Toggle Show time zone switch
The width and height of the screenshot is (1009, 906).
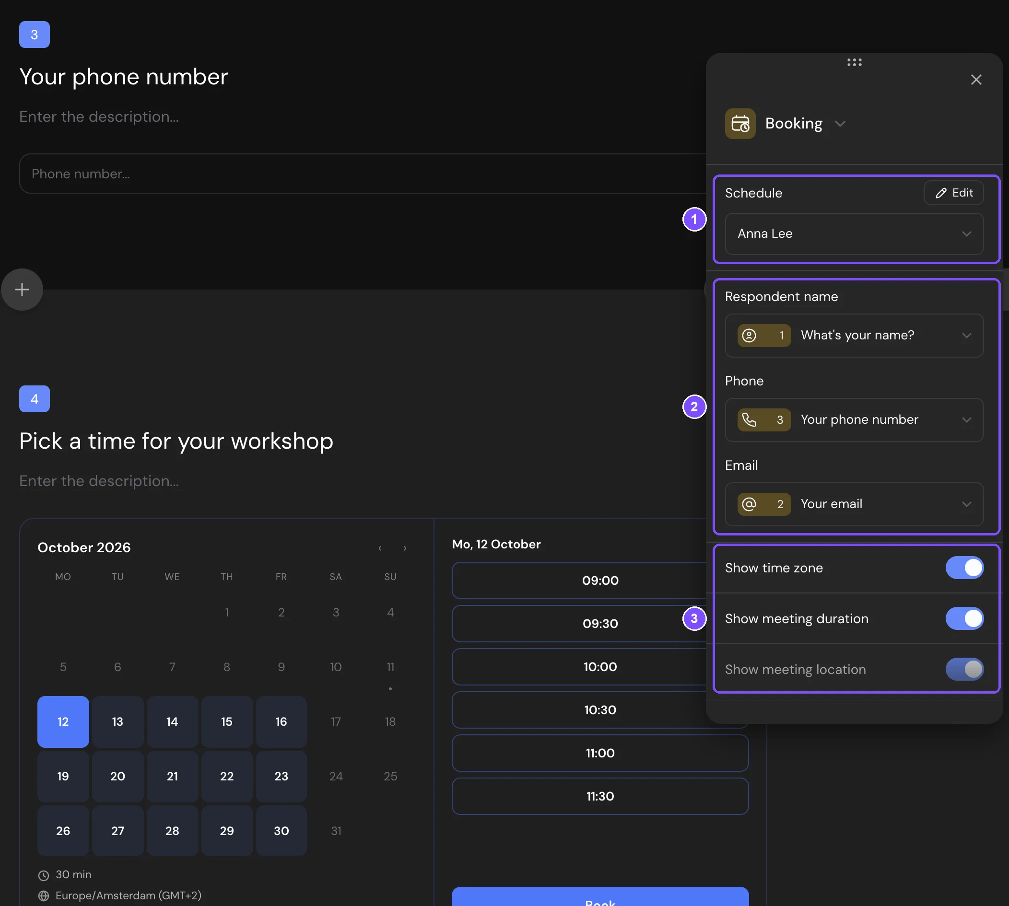click(964, 568)
